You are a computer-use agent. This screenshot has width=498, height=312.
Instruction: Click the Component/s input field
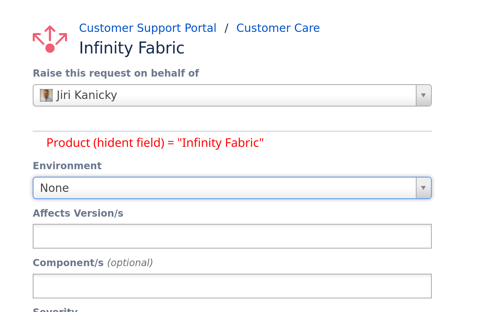point(232,286)
